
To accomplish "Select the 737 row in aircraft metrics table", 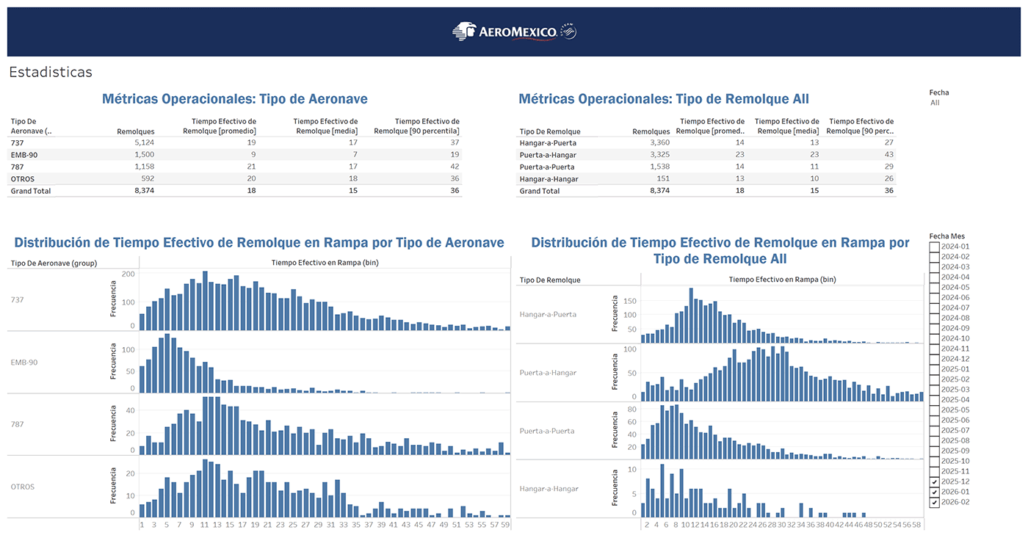I will point(18,142).
